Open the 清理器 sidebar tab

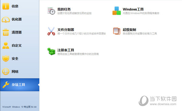(17, 32)
